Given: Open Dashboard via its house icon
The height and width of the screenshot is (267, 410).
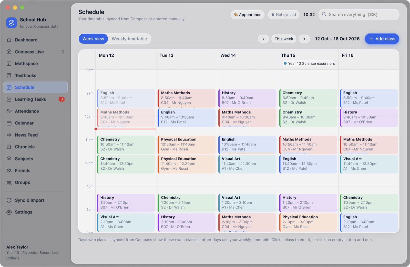Looking at the screenshot, I should [9, 40].
